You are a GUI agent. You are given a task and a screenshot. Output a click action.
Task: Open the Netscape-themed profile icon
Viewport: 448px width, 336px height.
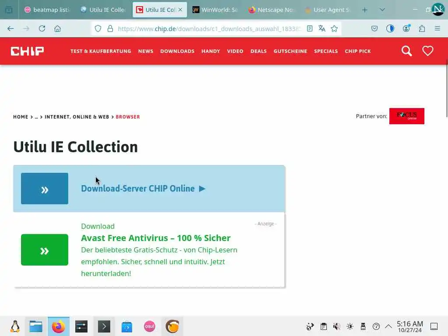pos(438,10)
